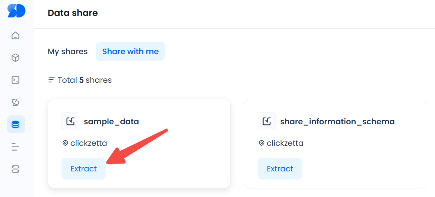Select the server icon at the sidebar bottom
435x197 pixels.
point(15,169)
